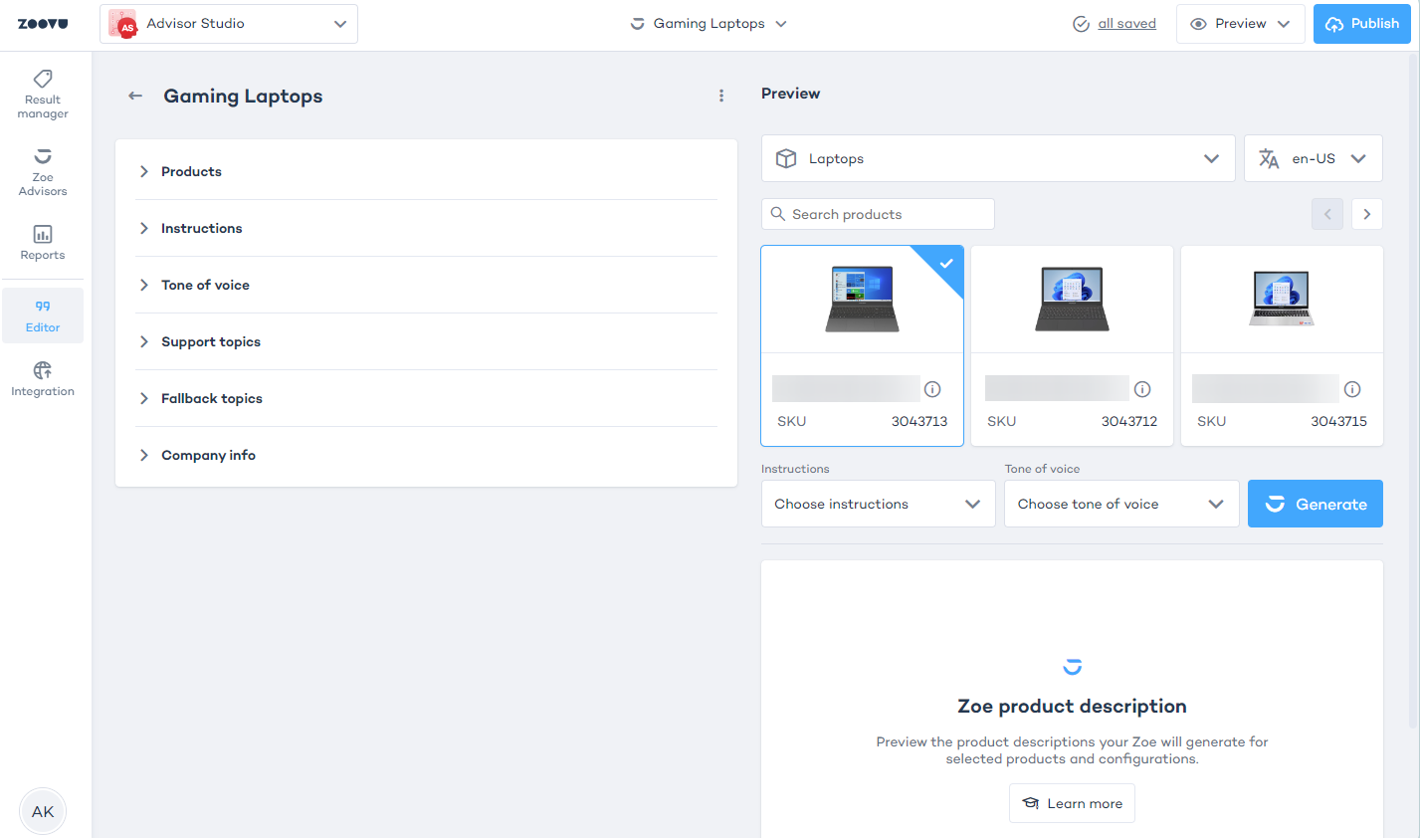The height and width of the screenshot is (838, 1420).
Task: Open Result manager in sidebar
Action: tap(43, 94)
